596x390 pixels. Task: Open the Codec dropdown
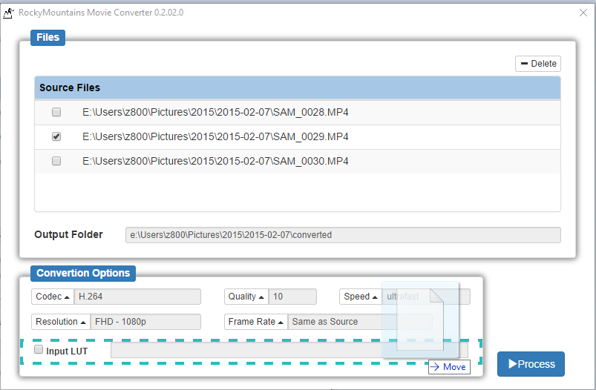pos(53,297)
